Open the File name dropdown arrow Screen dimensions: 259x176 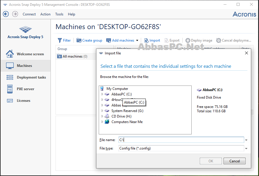tap(246, 140)
